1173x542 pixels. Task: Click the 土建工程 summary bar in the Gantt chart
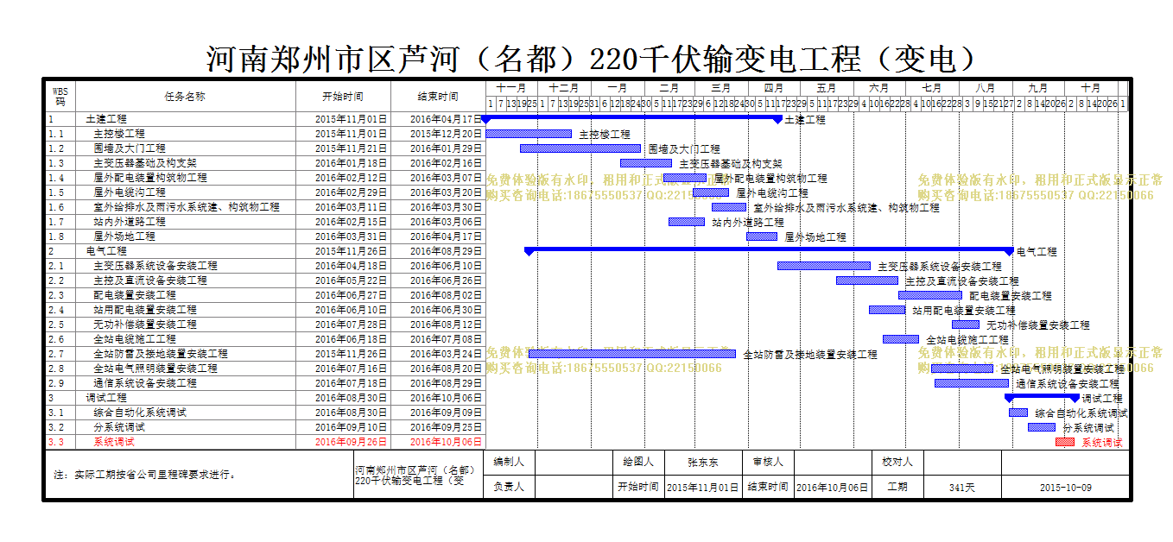(x=631, y=118)
